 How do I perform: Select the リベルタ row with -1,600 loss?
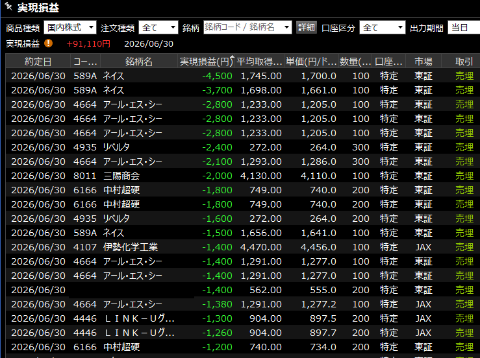click(243, 219)
